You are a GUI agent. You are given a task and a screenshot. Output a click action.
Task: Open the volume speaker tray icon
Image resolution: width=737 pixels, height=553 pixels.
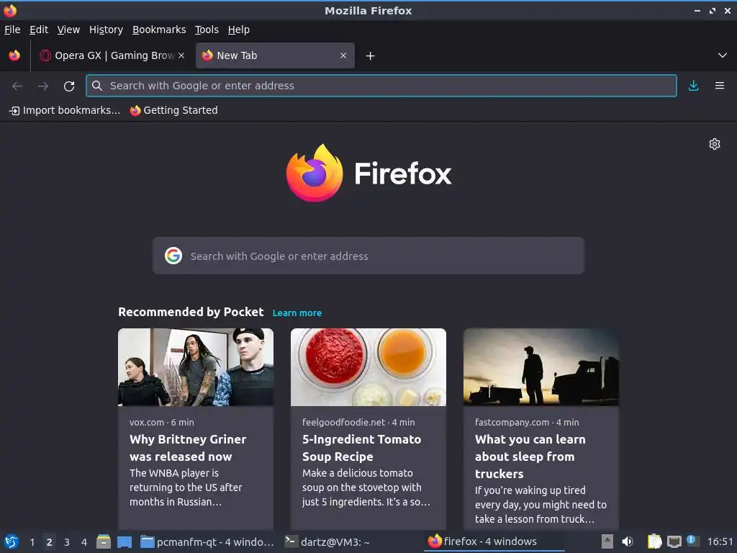(628, 541)
